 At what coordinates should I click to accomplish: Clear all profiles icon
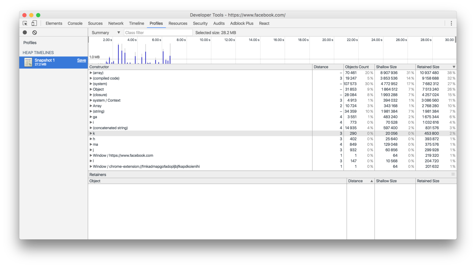click(x=35, y=32)
